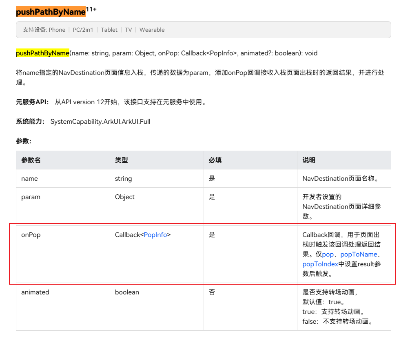Select the pushPathByName text highlighted in yellow in the signature

(42, 53)
